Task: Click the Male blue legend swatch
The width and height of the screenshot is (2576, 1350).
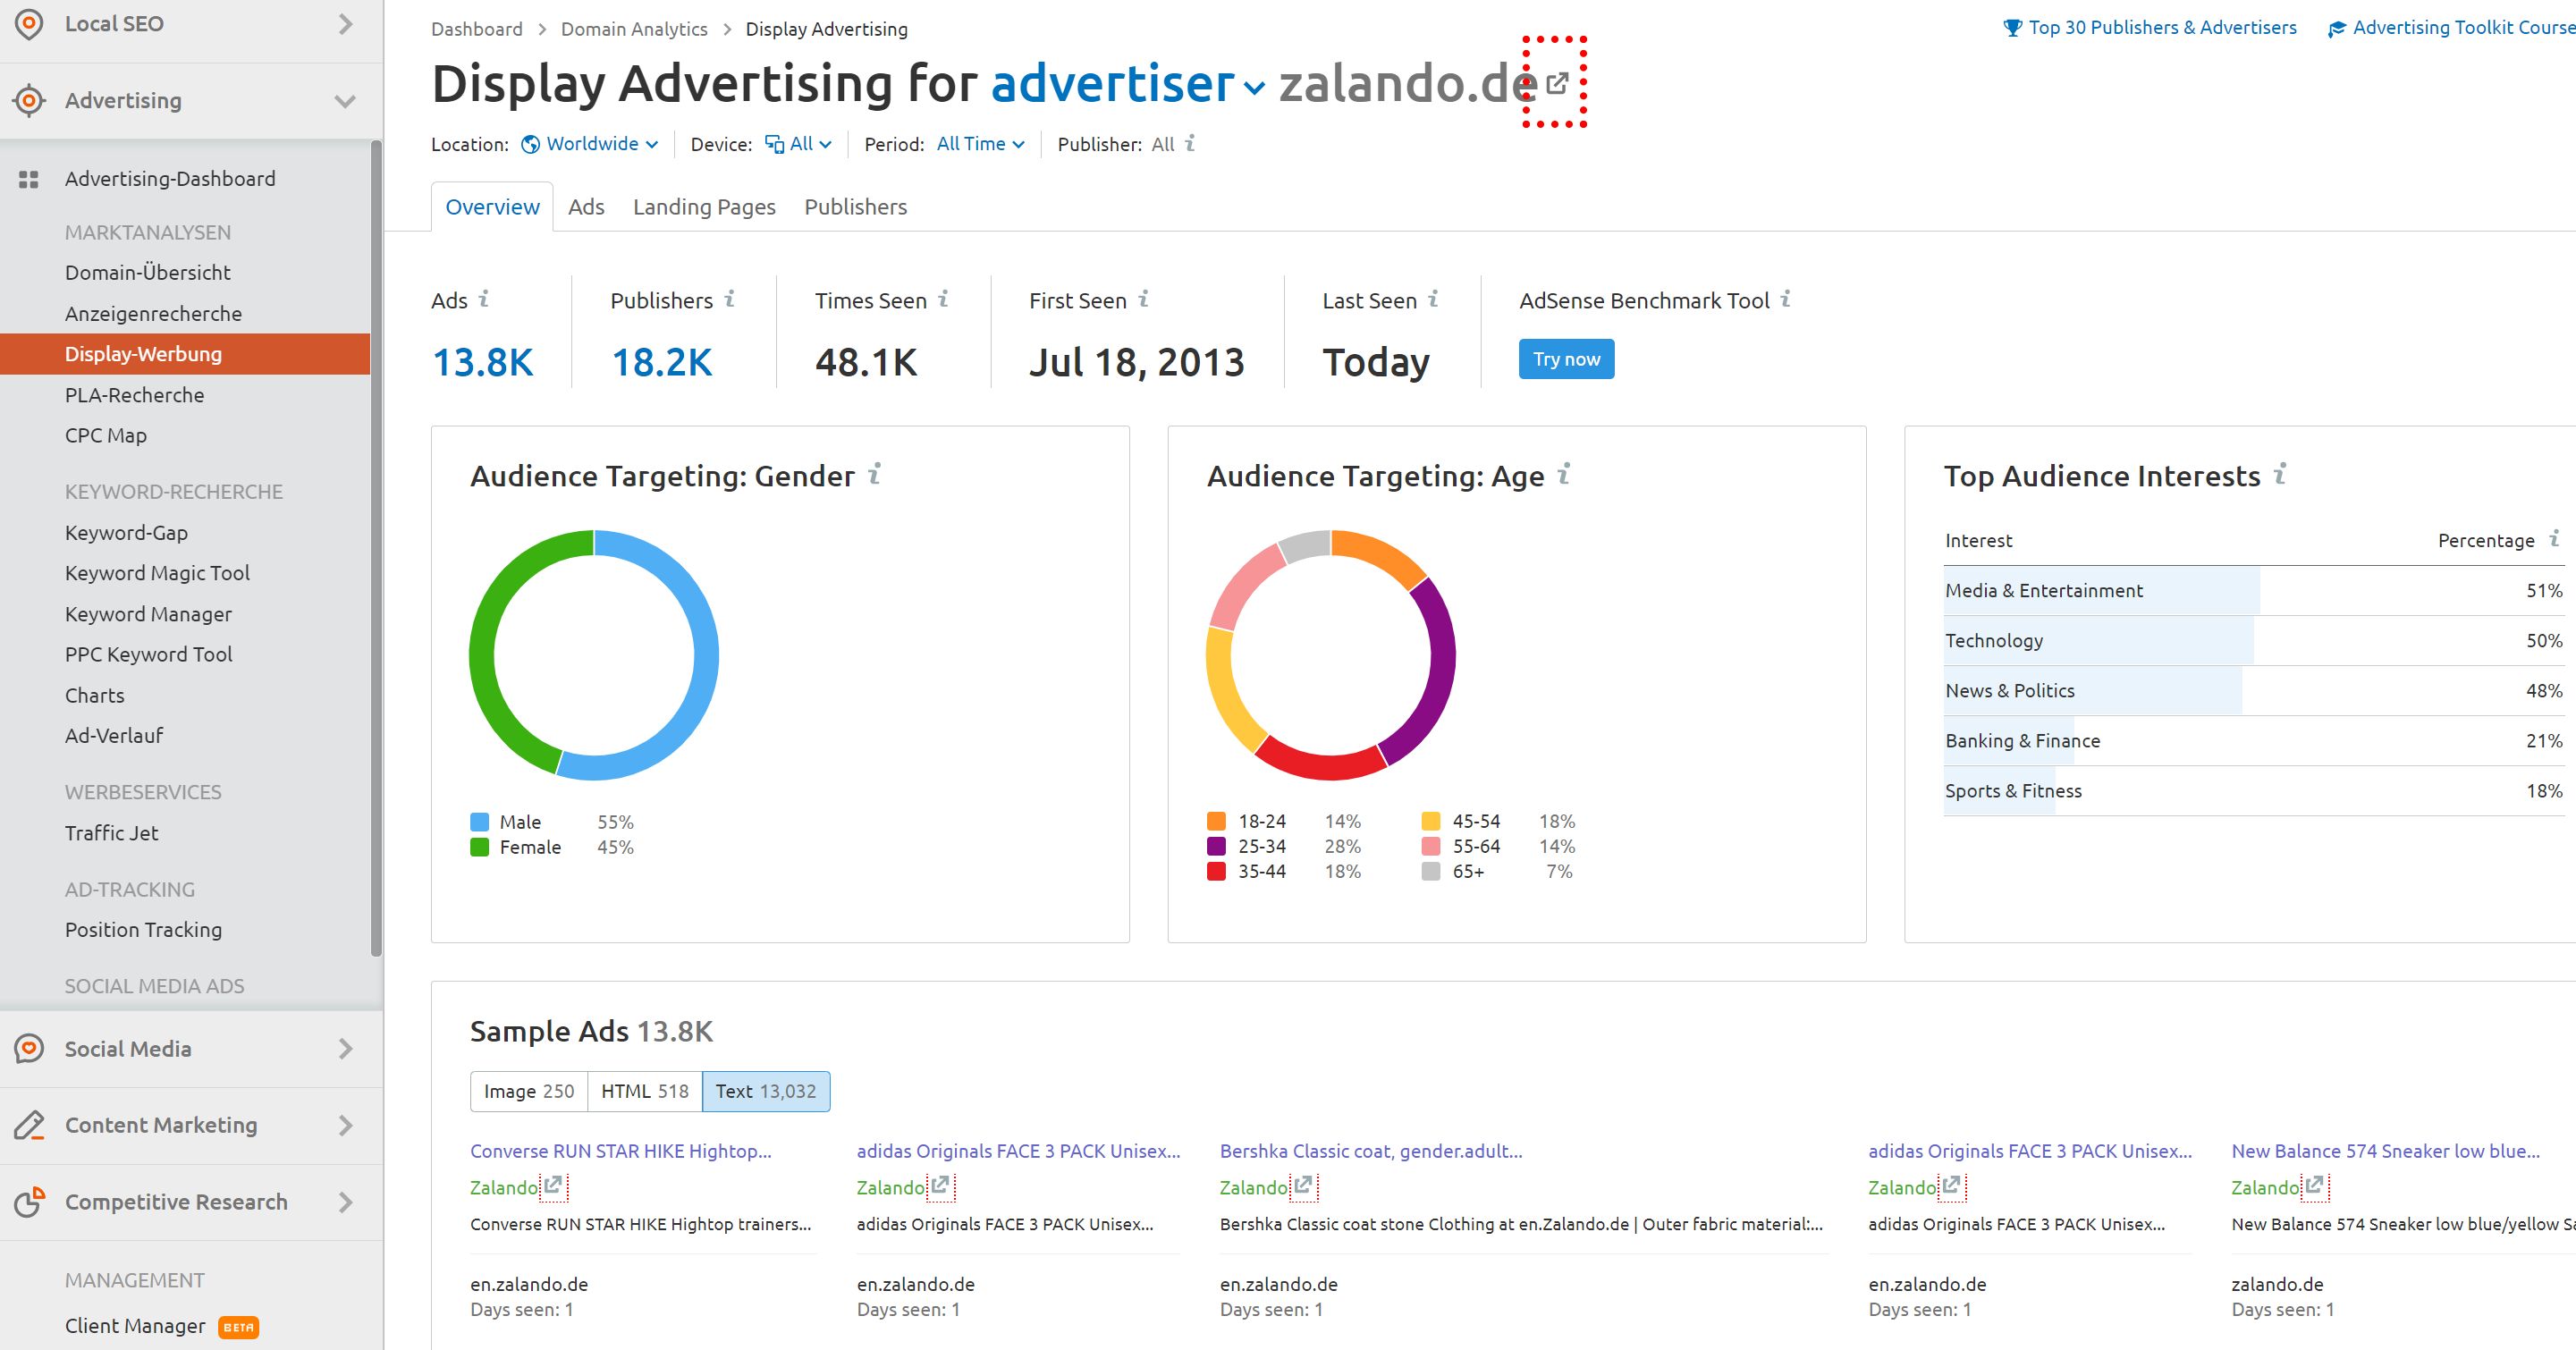Action: (480, 822)
